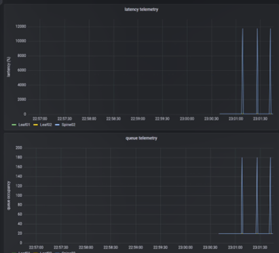Toggle Leaf01 series in latency legend
Image resolution: width=279 pixels, height=253 pixels.
(x=24, y=125)
